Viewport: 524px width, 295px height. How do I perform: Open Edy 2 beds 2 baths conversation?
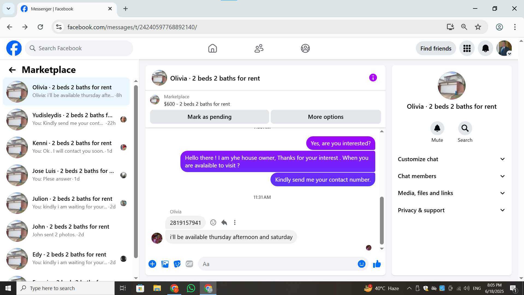click(66, 259)
